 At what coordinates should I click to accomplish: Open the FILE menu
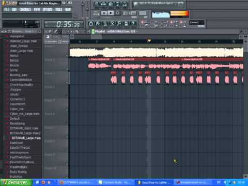[x=6, y=9]
